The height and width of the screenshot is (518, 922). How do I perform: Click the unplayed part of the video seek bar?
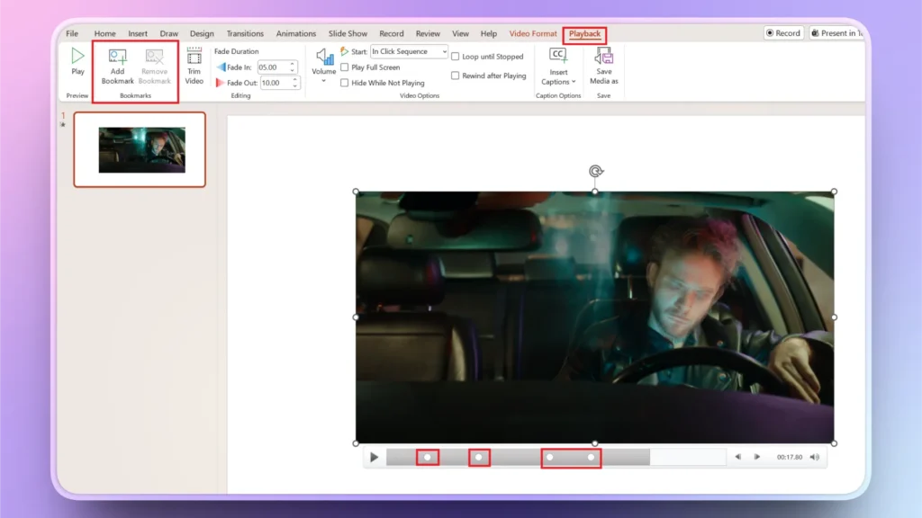click(688, 457)
